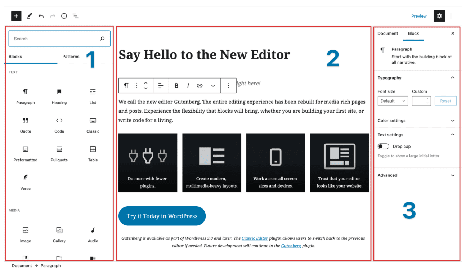Open the Classic Editor hyperlink
466x278 pixels.
[255, 238]
